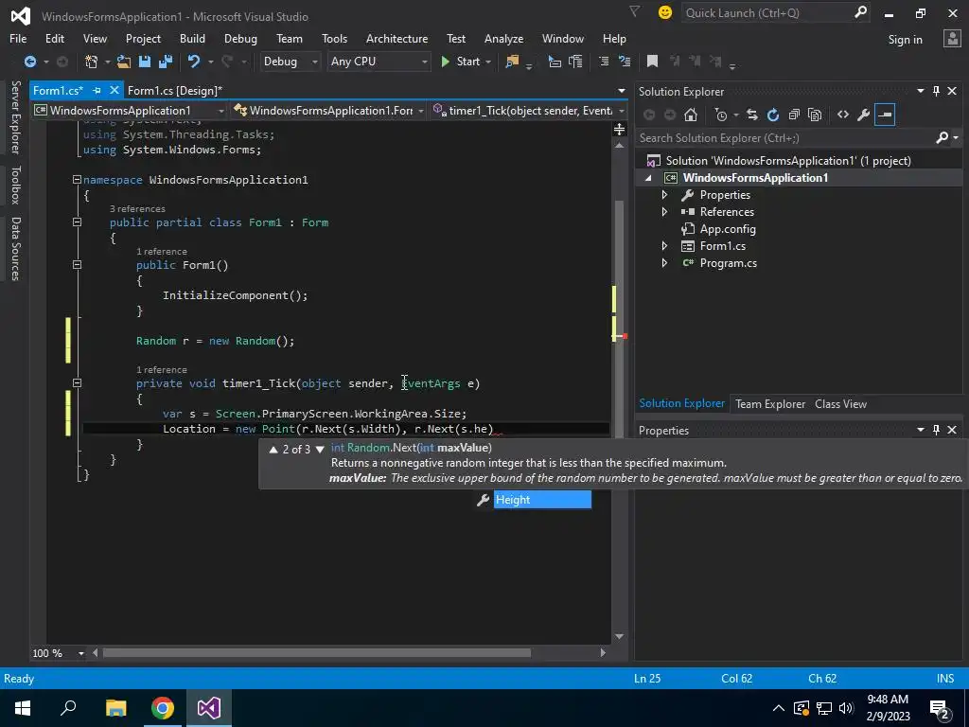Click the Collapse All icon in Solution Explorer
This screenshot has height=727, width=969.
click(794, 115)
